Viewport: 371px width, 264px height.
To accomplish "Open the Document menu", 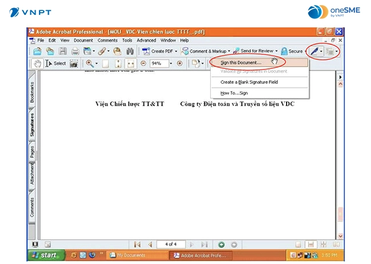I will (83, 40).
